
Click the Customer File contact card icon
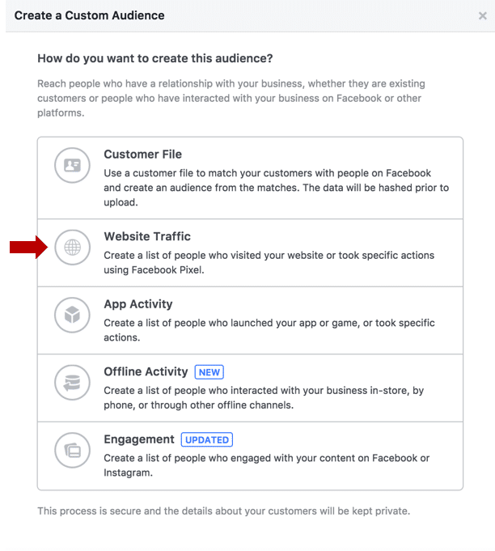[x=72, y=165]
